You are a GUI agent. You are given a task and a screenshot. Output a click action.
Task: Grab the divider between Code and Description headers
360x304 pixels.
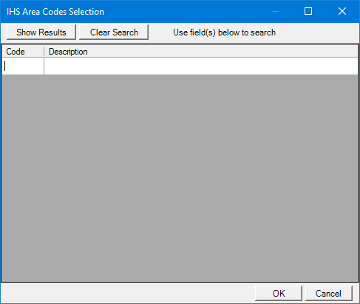pos(44,52)
